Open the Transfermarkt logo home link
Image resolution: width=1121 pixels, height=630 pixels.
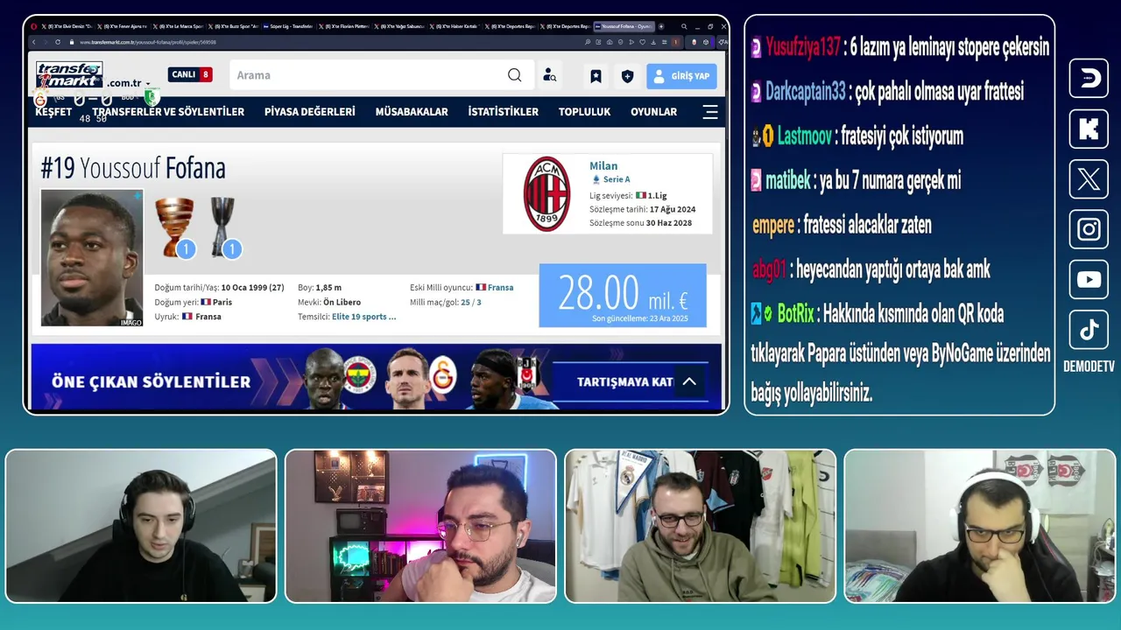click(69, 75)
